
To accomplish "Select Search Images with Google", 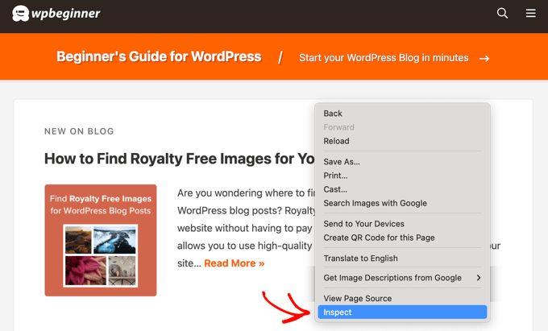I will 402,203.
